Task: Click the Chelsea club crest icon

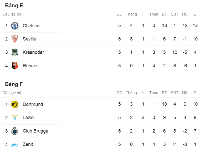Action: coord(15,26)
